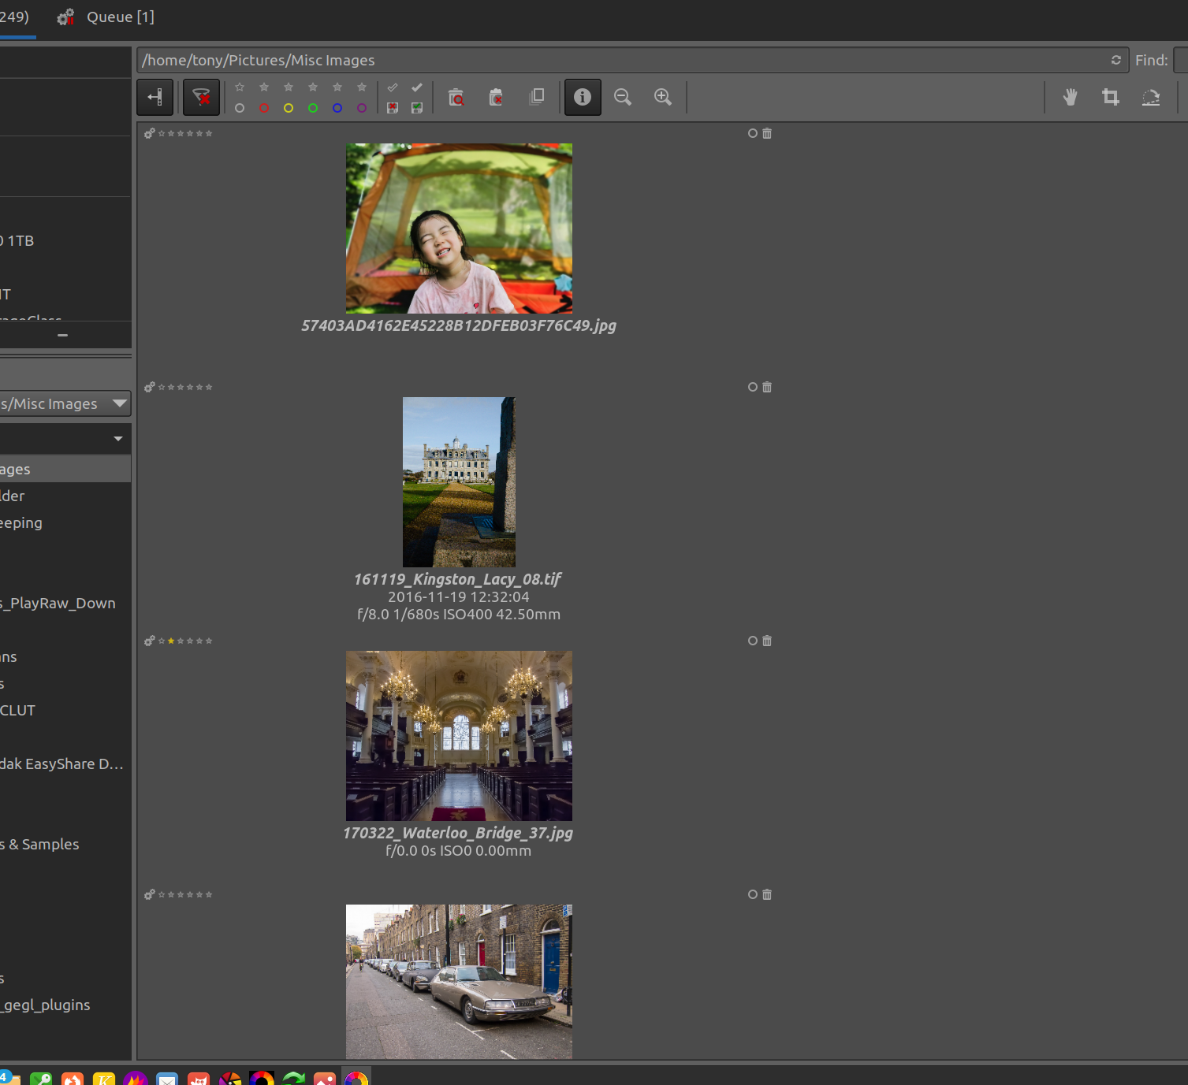The height and width of the screenshot is (1085, 1188).
Task: Collapse the left sidebar panel
Action: pos(155,97)
